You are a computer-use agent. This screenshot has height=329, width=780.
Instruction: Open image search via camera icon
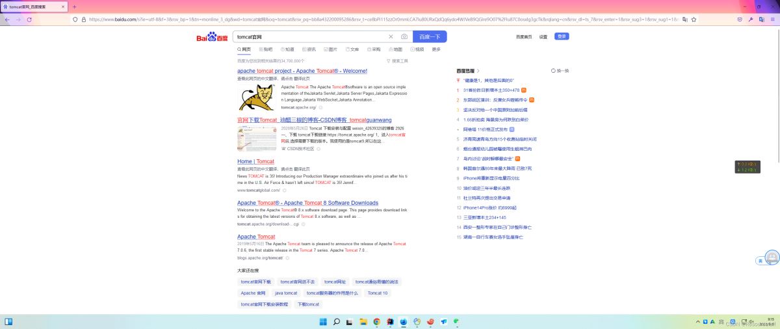point(404,37)
